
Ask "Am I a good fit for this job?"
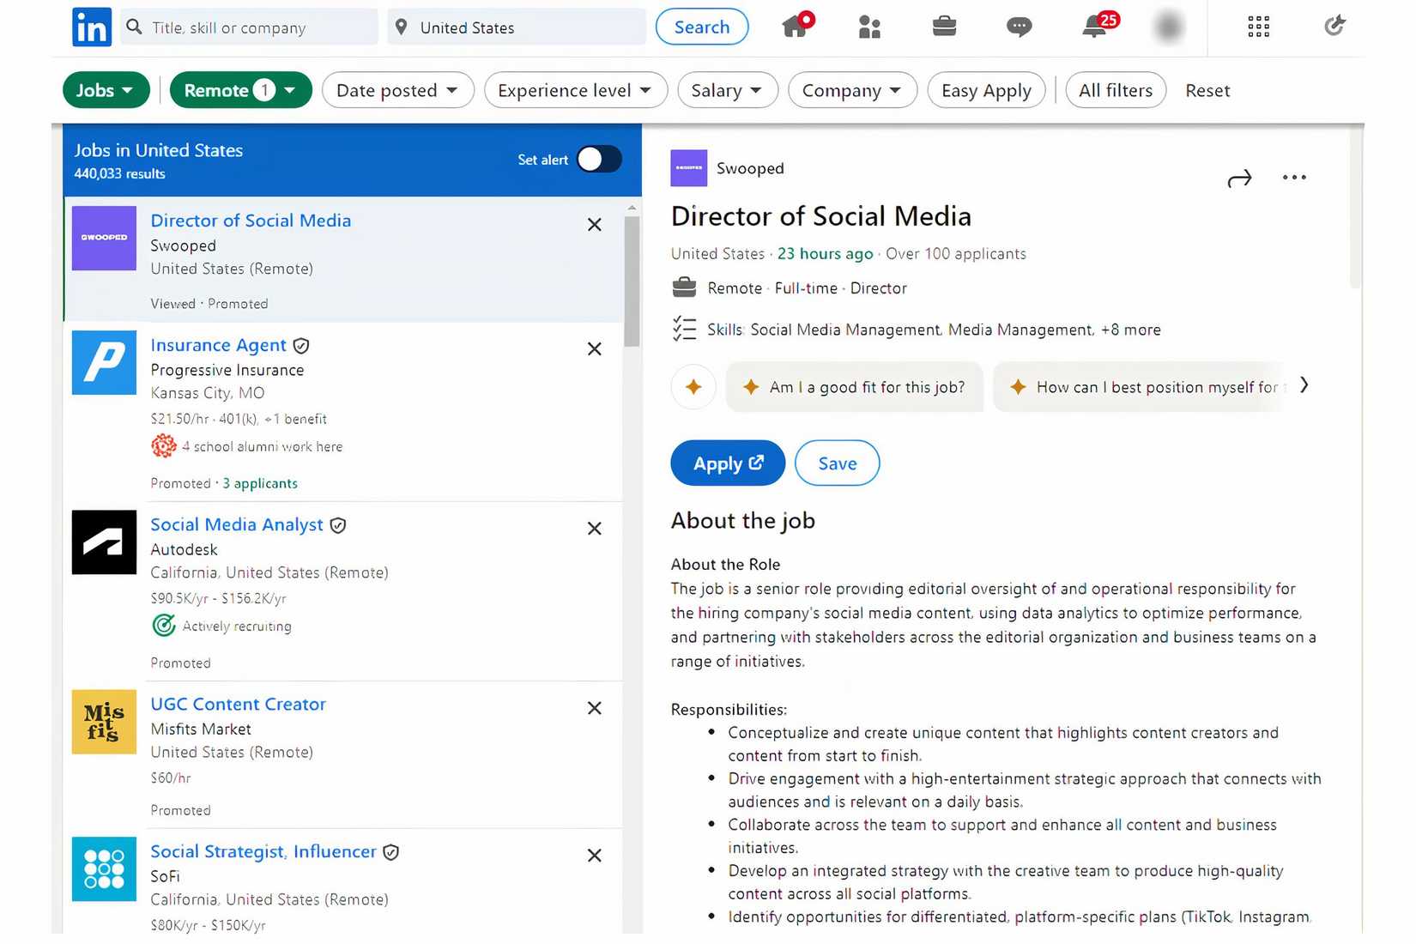(x=855, y=387)
